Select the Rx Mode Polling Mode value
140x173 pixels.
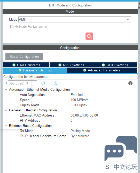coord(80,131)
